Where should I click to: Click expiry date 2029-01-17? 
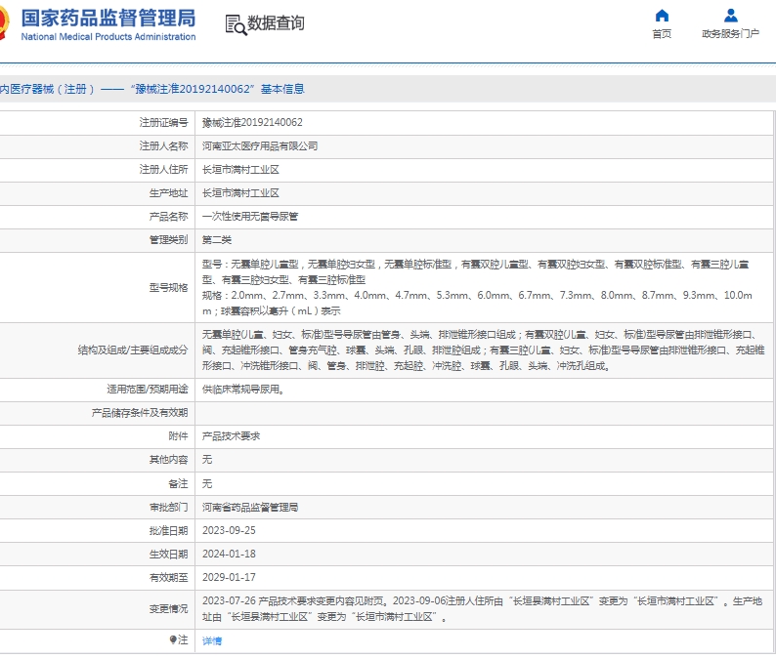tap(229, 577)
